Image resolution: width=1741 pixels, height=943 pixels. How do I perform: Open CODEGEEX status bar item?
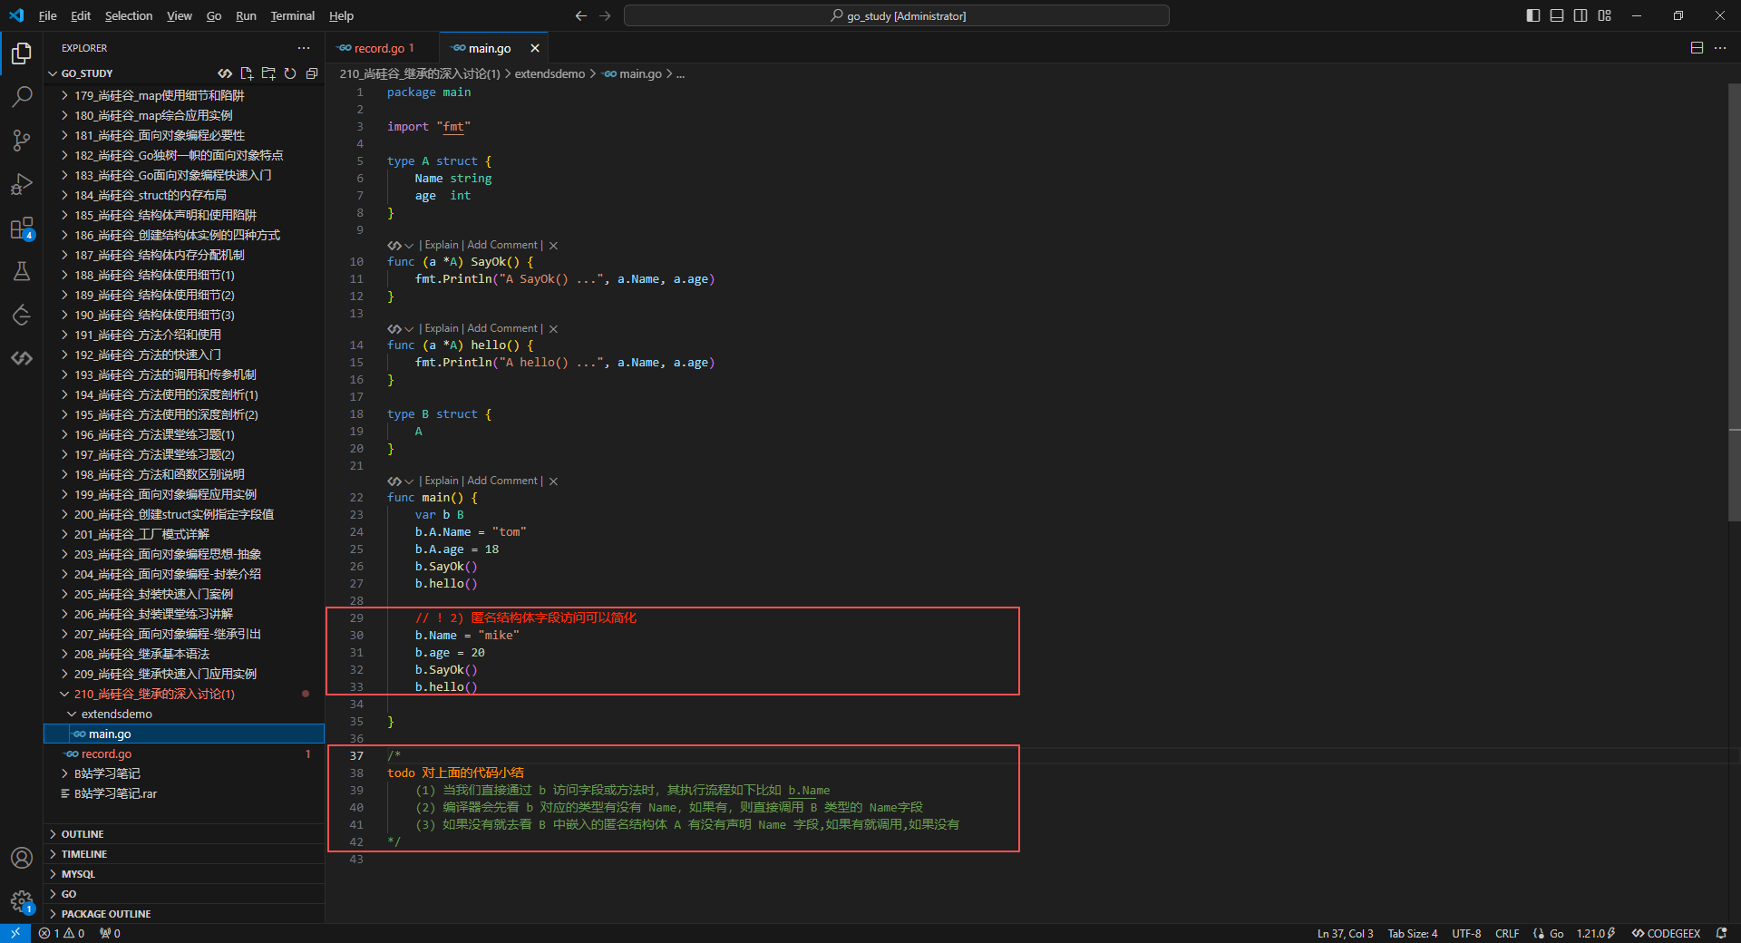coord(1666,933)
